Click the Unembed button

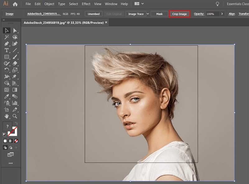click(x=93, y=14)
